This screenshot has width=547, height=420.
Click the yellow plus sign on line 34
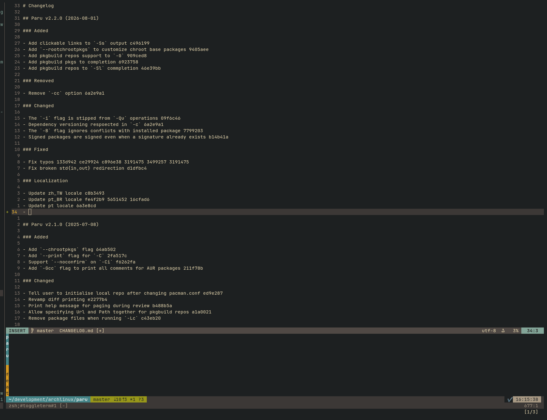(7, 212)
